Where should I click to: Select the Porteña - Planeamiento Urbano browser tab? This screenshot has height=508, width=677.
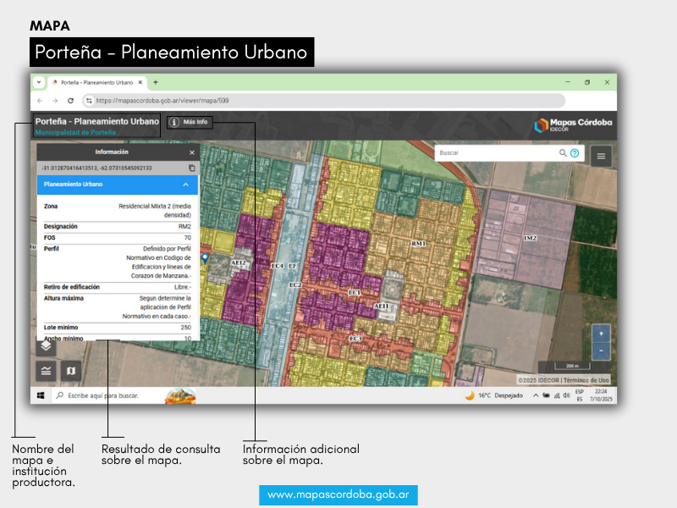[96, 82]
